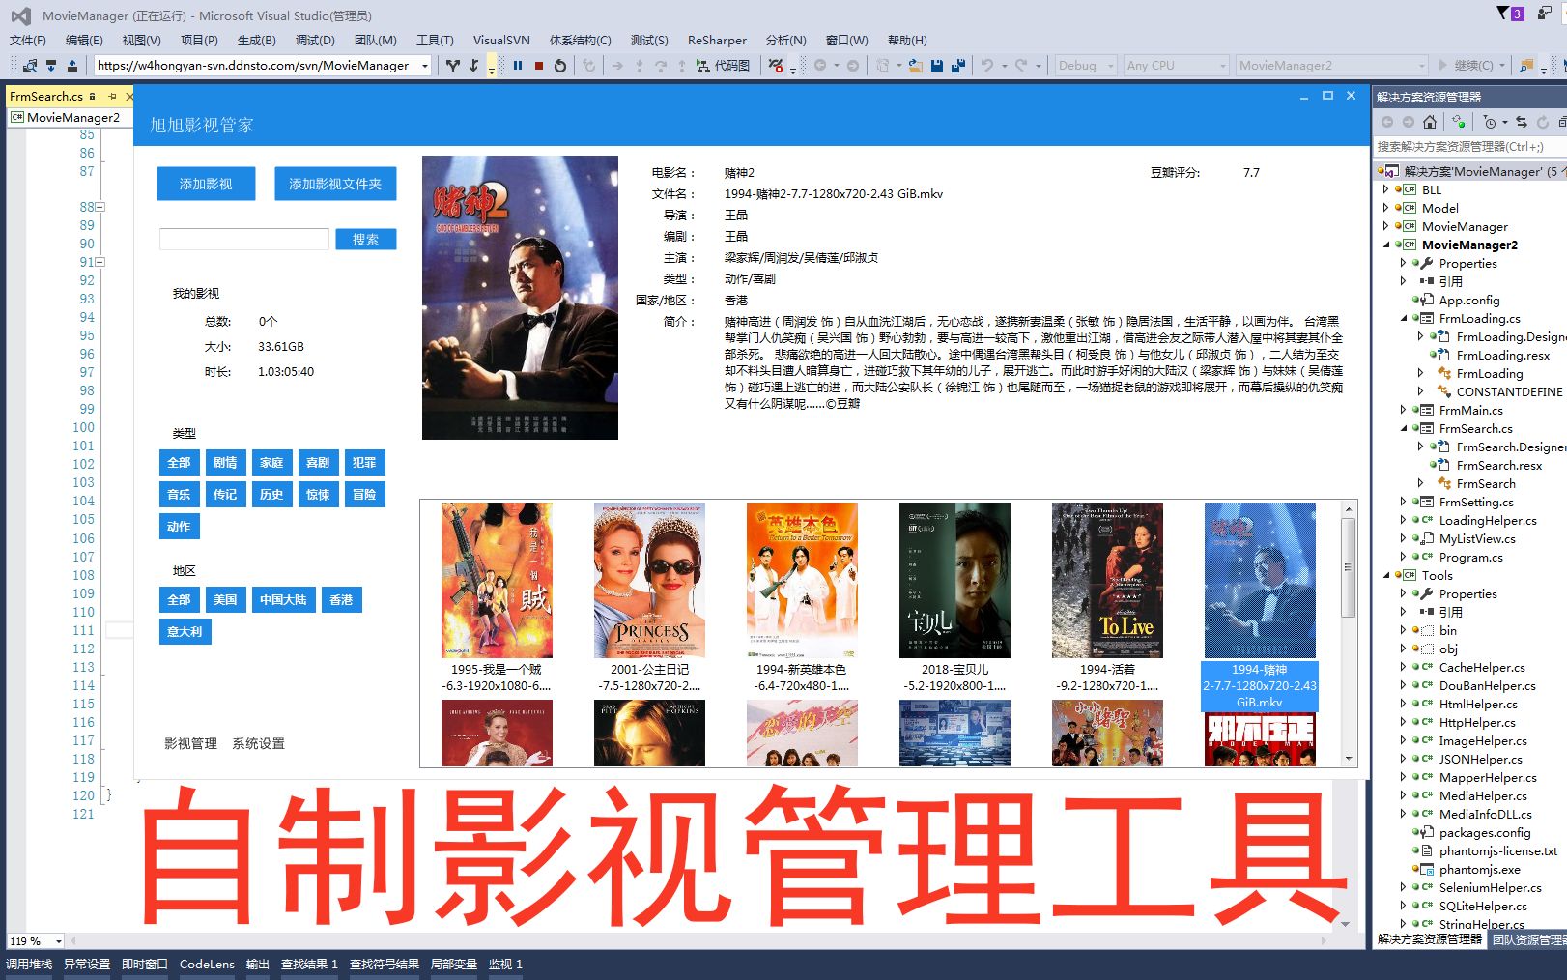Screen dimensions: 1567x980
Task: Click the first SVN toolbar icon with magnifier
Action: coord(30,66)
